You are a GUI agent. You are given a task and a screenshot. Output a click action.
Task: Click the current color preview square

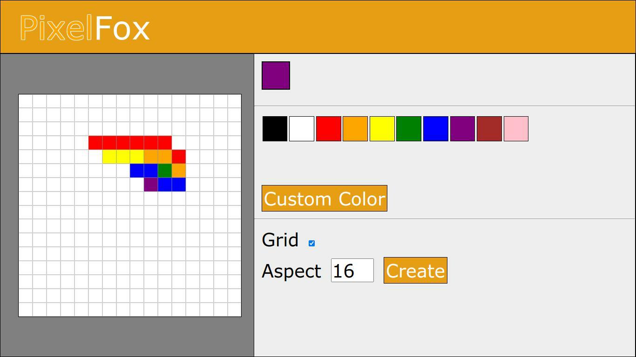coord(276,75)
